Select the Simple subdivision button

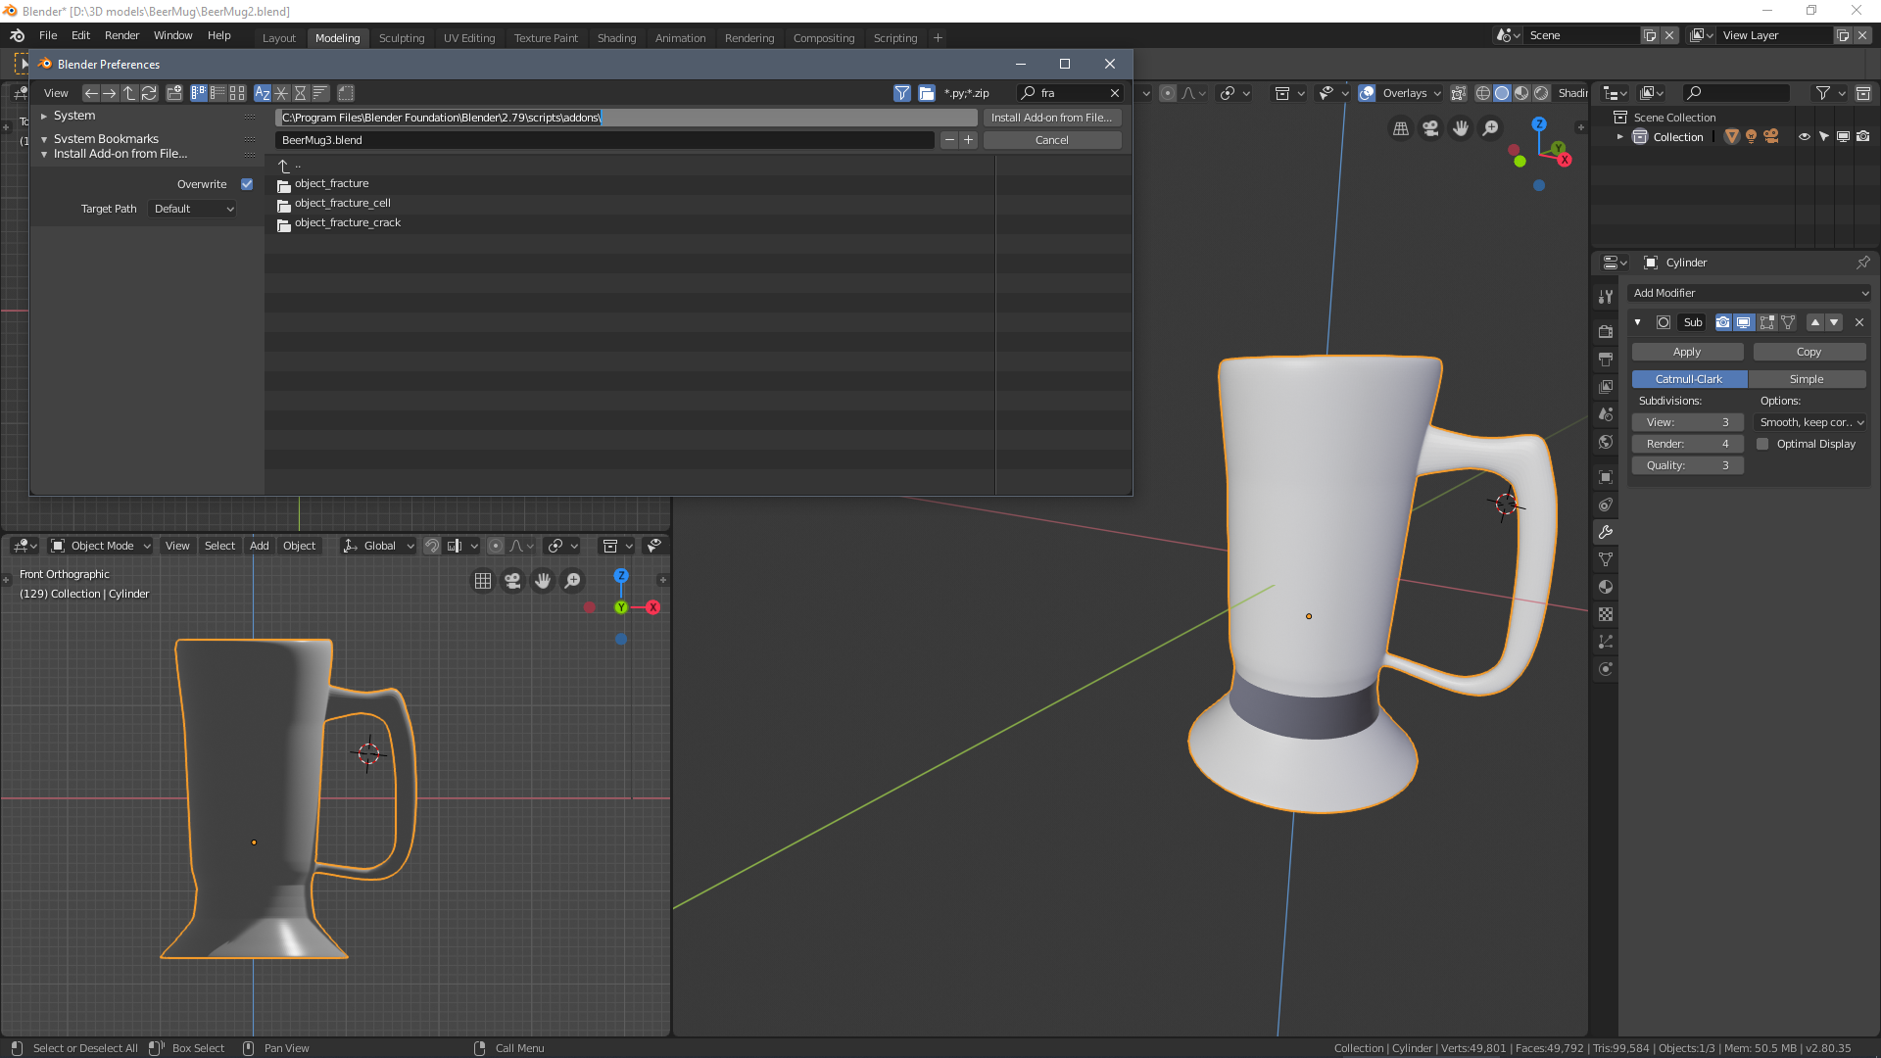1808,378
